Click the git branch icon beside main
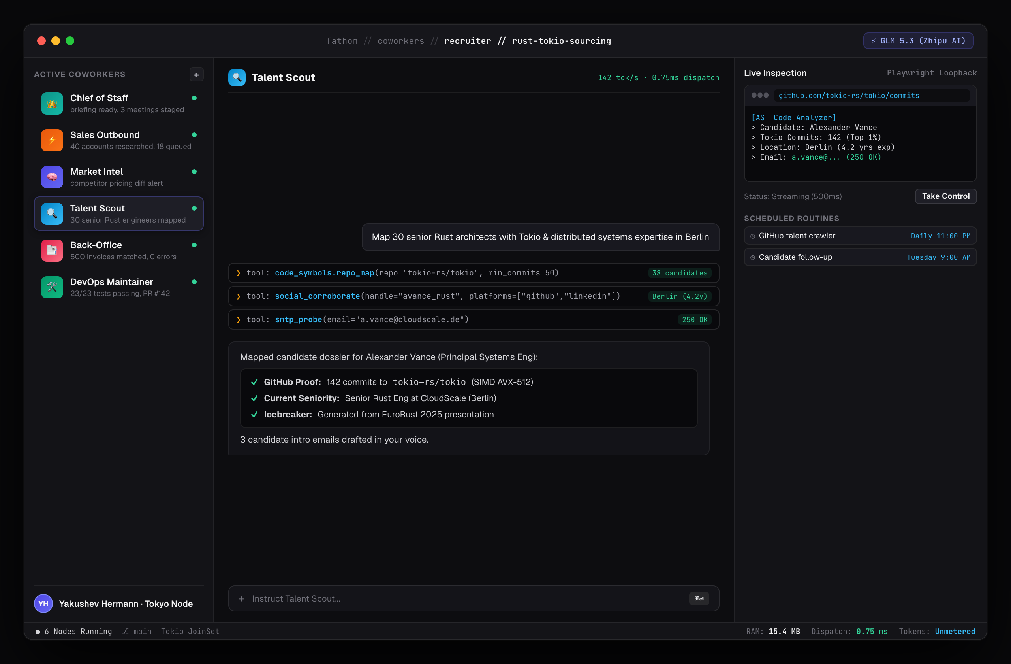 pyautogui.click(x=125, y=631)
